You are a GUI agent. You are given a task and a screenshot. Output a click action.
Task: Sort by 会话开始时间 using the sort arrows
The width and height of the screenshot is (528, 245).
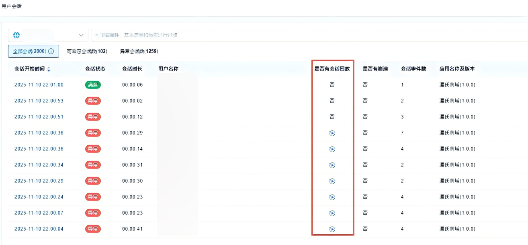(49, 69)
